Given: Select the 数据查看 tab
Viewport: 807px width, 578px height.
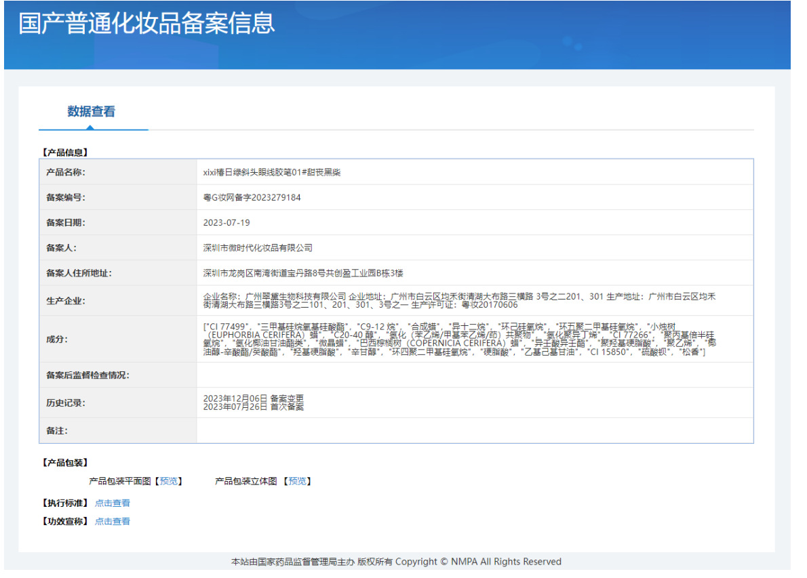Looking at the screenshot, I should tap(92, 111).
